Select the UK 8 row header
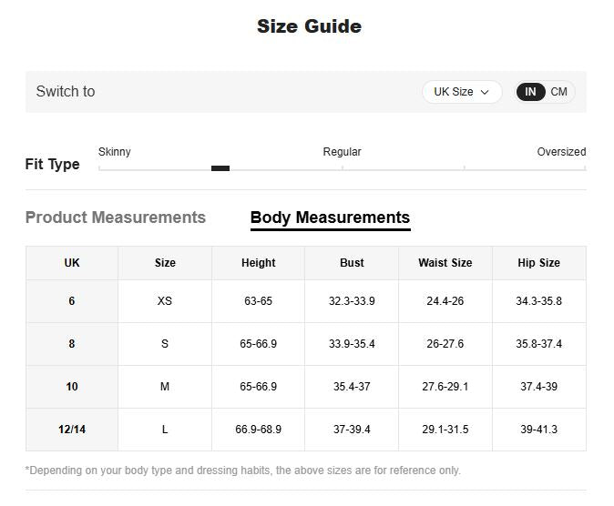The height and width of the screenshot is (506, 614). [72, 344]
